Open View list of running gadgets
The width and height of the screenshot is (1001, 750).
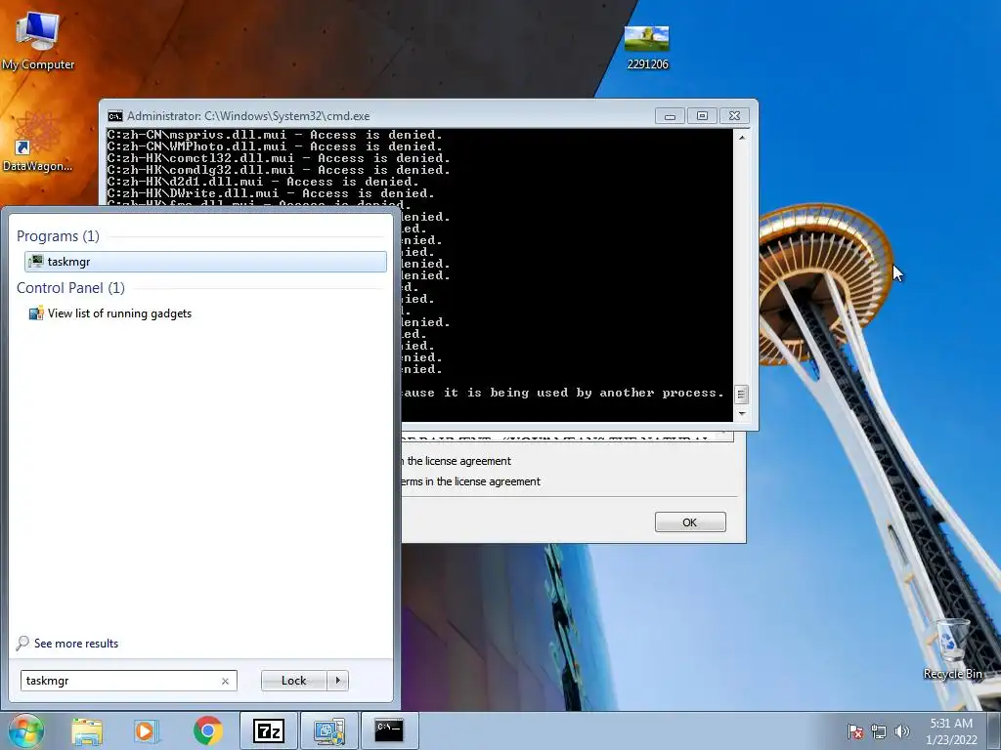(109, 313)
